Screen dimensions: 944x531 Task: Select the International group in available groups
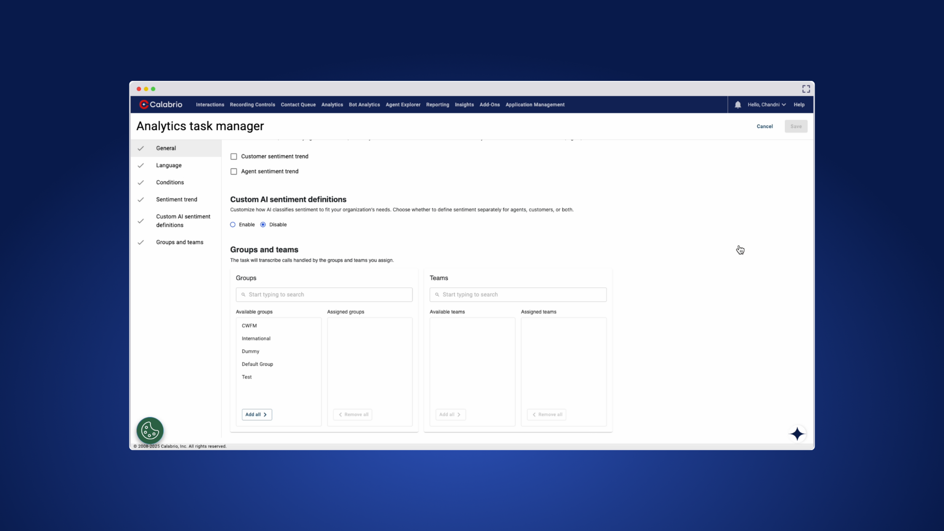(x=256, y=338)
